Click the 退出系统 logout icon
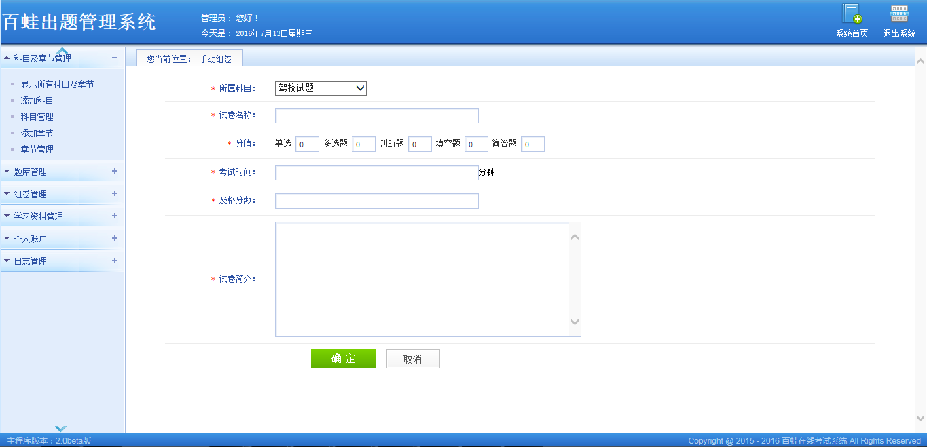This screenshot has height=447, width=927. (899, 15)
